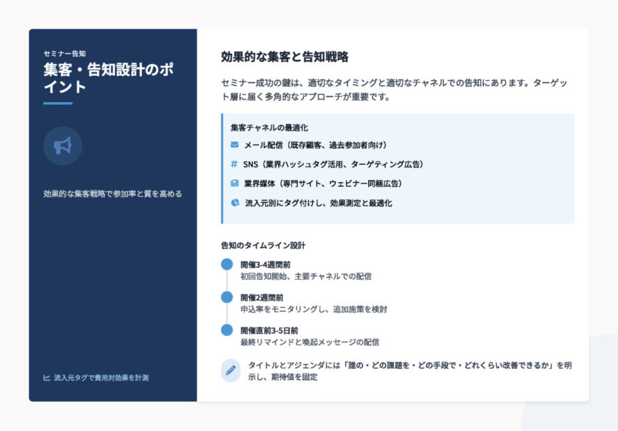The image size is (618, 431).
Task: Click the pencil icon near タイトルとアジェンダ
Action: [231, 370]
